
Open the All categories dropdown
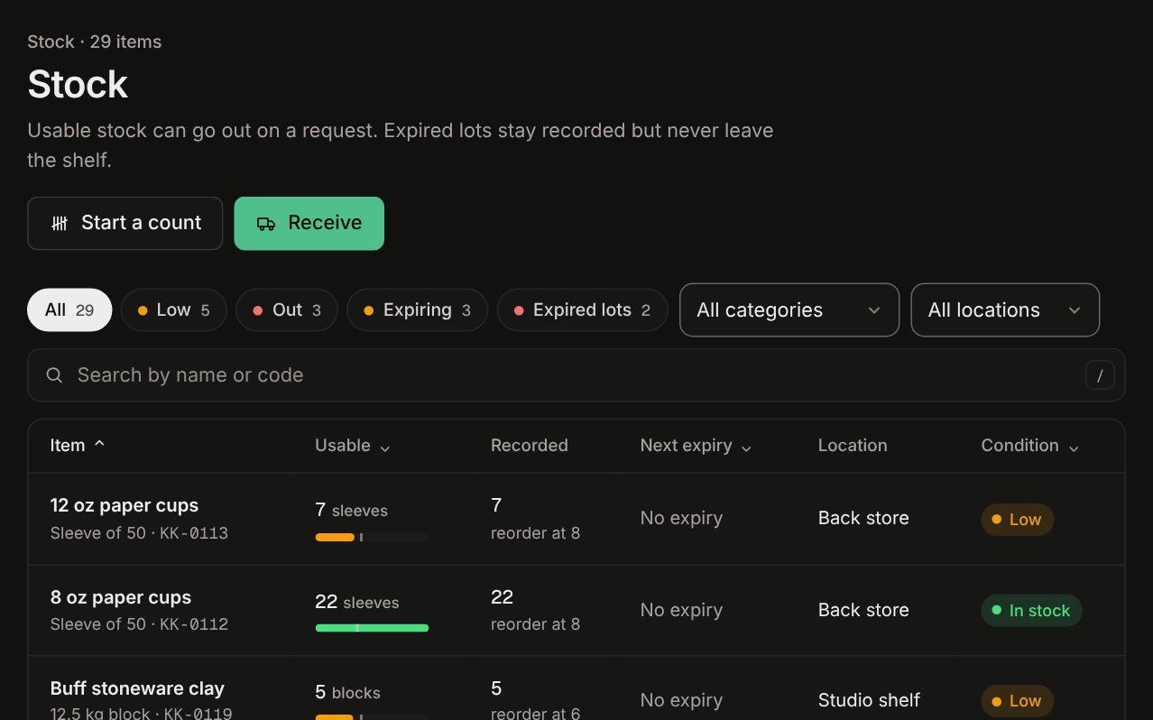point(789,310)
